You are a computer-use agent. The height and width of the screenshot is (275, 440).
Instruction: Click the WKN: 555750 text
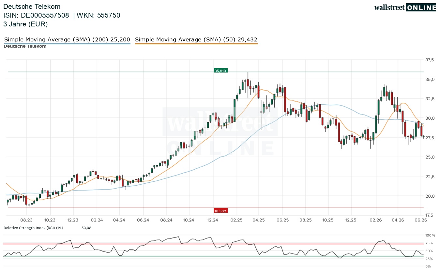99,15
